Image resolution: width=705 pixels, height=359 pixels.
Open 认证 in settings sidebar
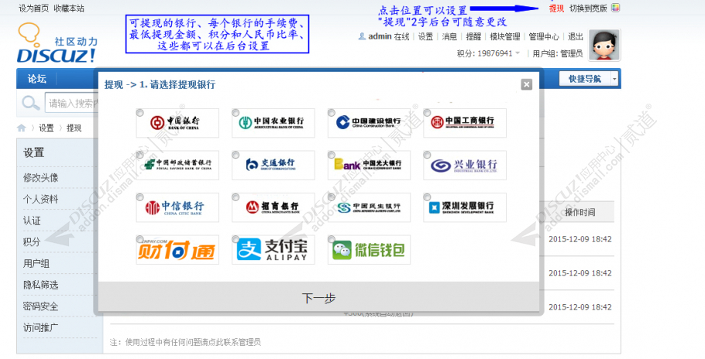coord(32,221)
